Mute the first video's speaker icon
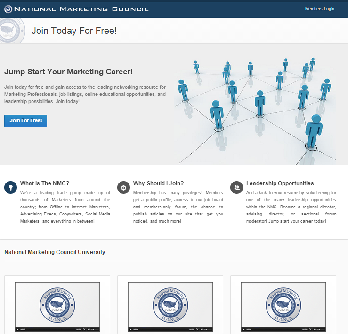Screen dimensions: 348x334 point(89,329)
